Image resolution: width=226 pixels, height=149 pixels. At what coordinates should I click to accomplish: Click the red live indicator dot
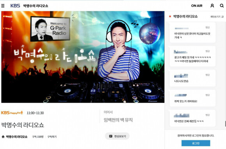click(x=170, y=16)
